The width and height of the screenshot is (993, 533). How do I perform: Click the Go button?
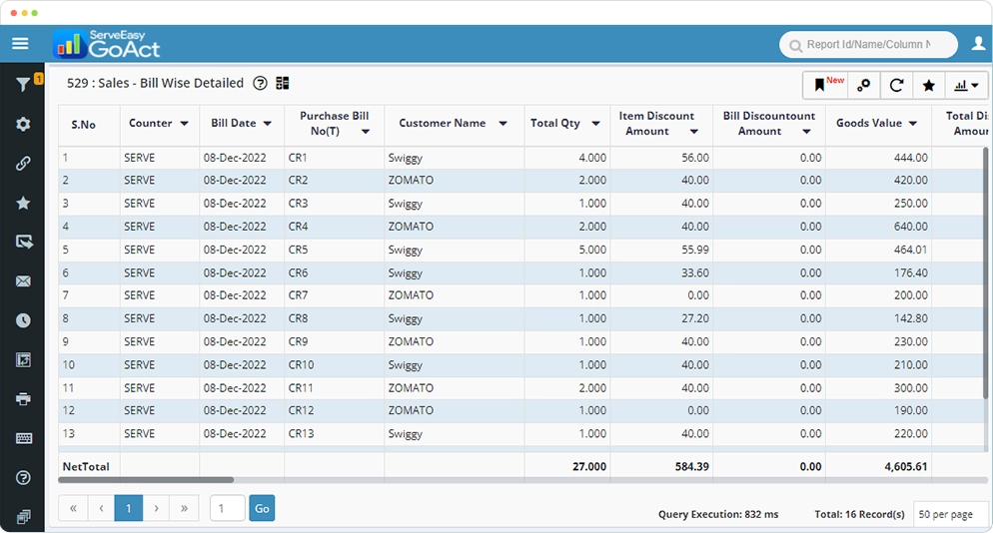tap(261, 508)
